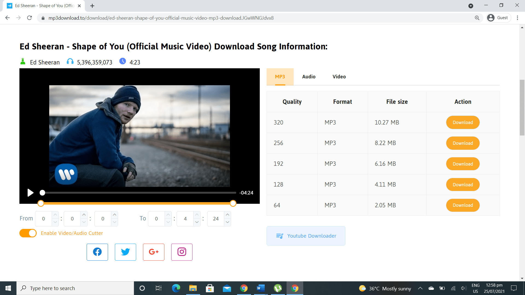Click the browser back arrow
Viewport: 525px width, 295px height.
[x=8, y=18]
